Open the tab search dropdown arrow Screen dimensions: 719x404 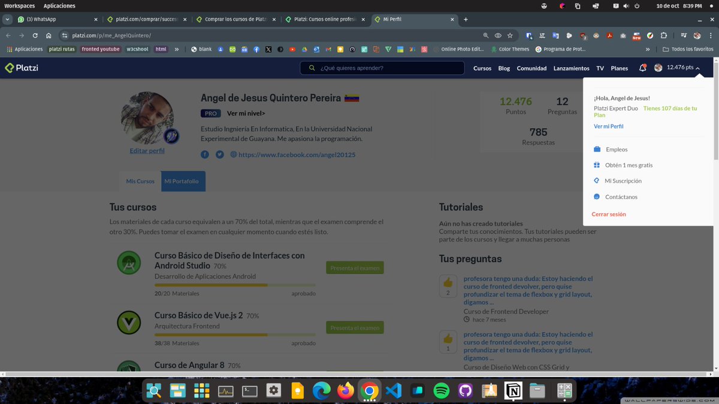click(7, 19)
